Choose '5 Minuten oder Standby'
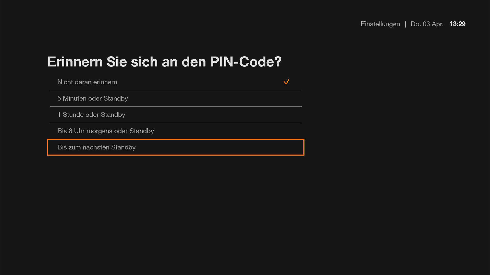 click(x=92, y=98)
